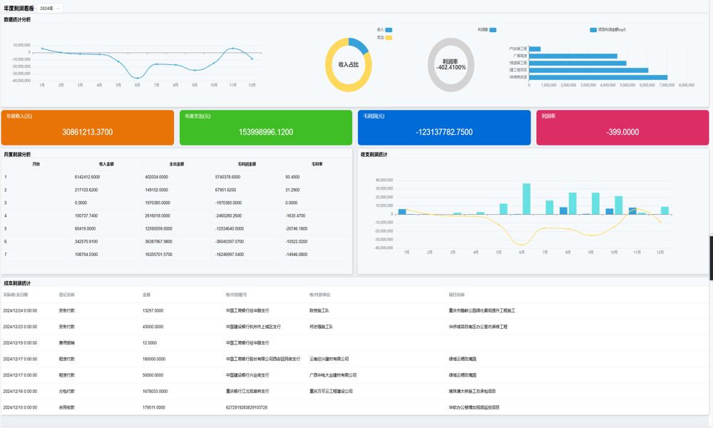Click the 收入金额 column header
The image size is (713, 428).
[x=106, y=164]
